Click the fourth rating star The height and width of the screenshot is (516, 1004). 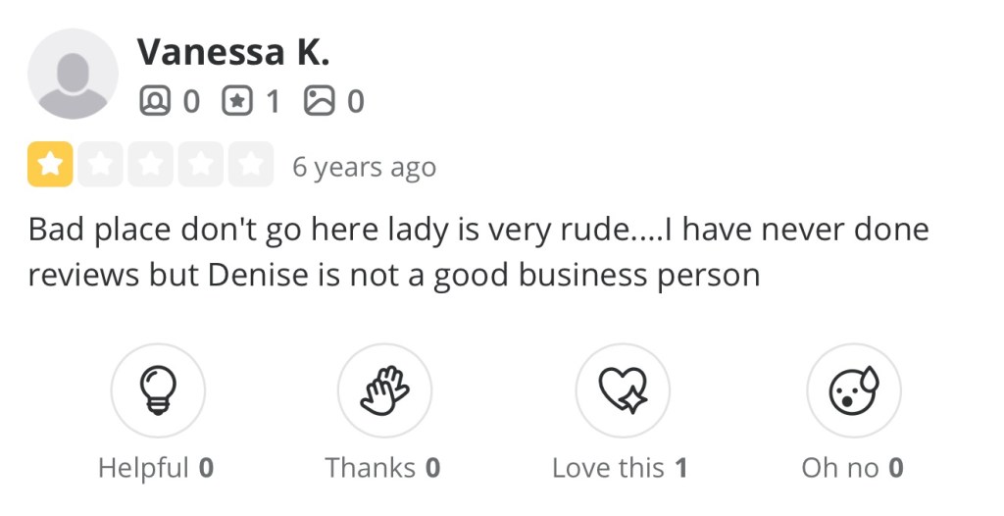pos(201,165)
